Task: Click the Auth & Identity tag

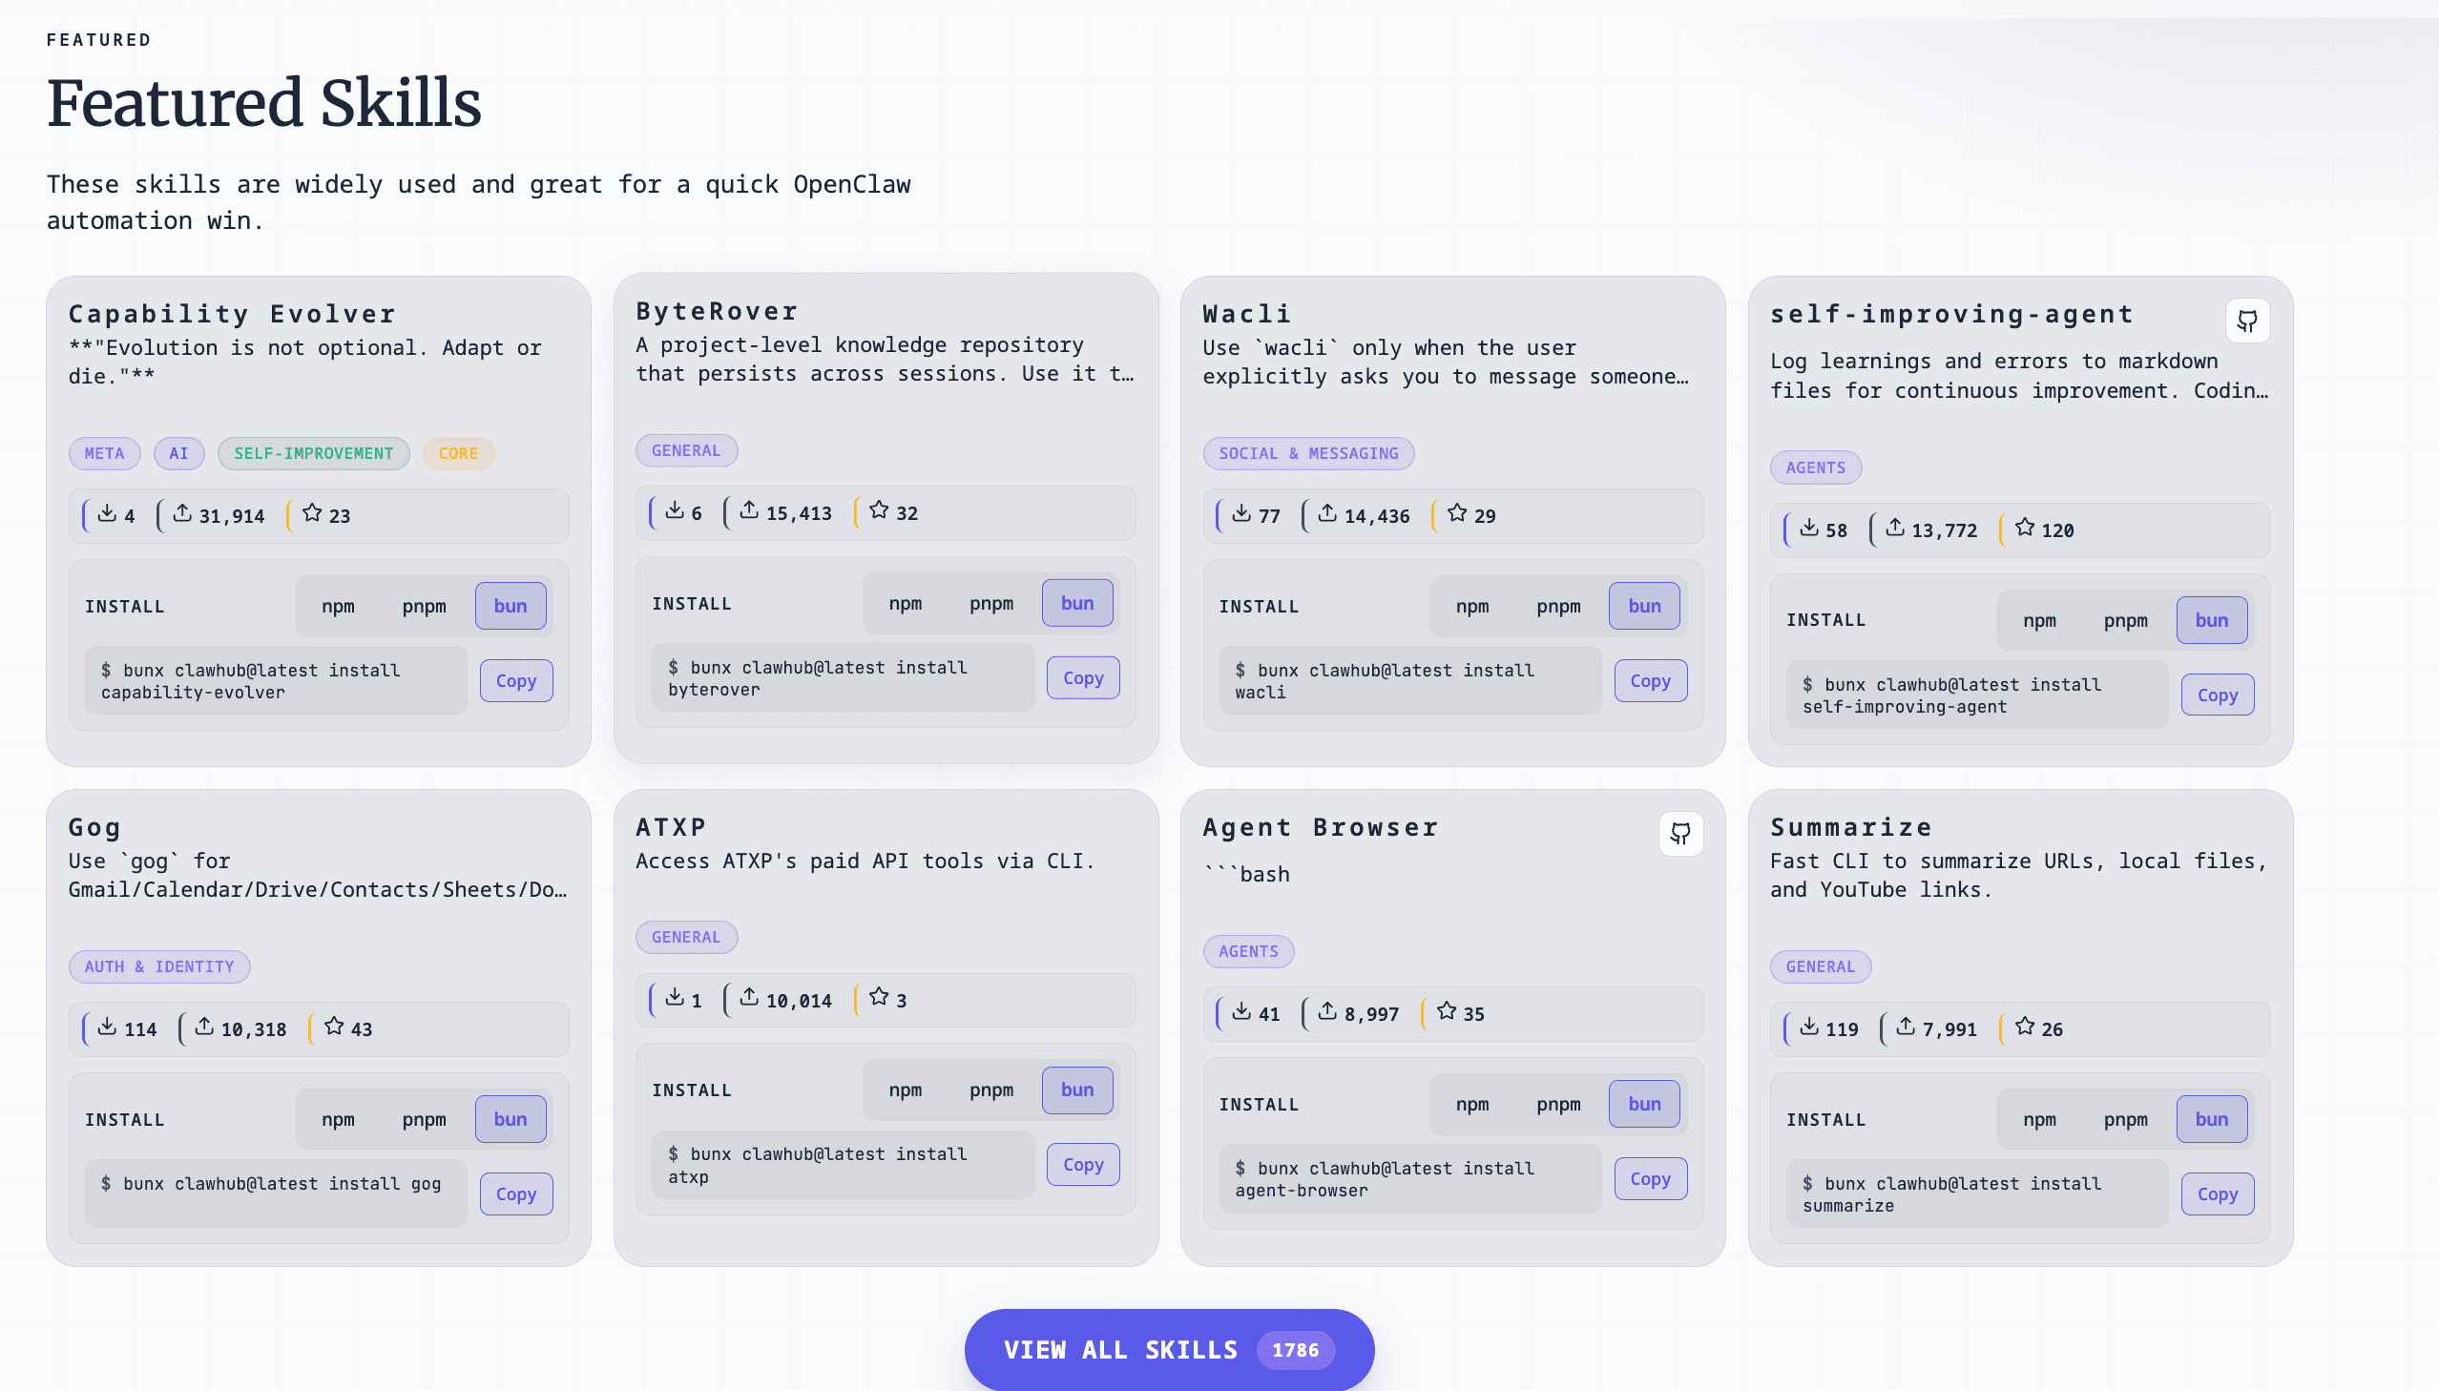Action: (158, 966)
